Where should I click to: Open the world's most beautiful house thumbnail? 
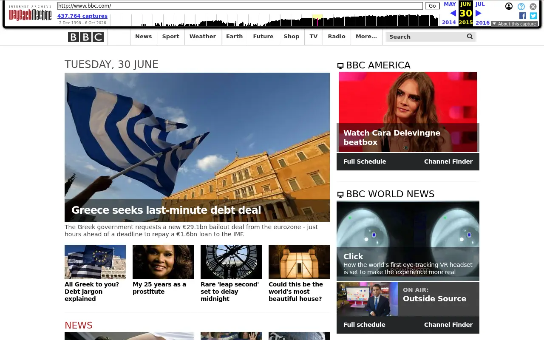(x=299, y=262)
